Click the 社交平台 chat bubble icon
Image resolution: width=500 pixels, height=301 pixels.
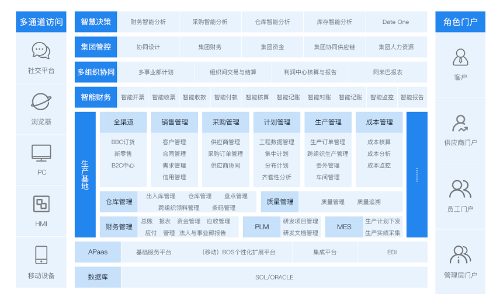pyautogui.click(x=41, y=51)
